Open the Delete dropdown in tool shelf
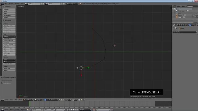 [x=9, y=60]
